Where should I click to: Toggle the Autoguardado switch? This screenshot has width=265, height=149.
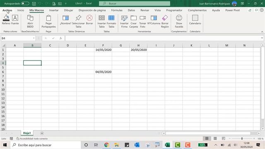point(25,4)
